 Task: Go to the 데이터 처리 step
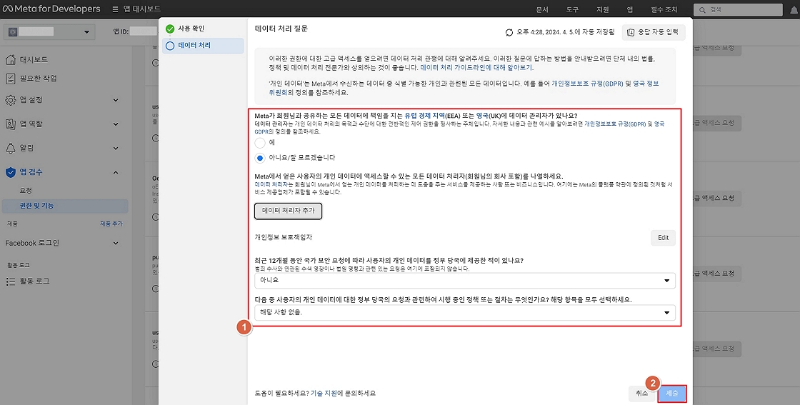click(203, 46)
